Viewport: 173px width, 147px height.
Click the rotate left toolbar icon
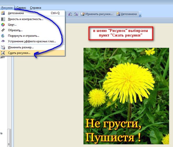click(x=70, y=14)
